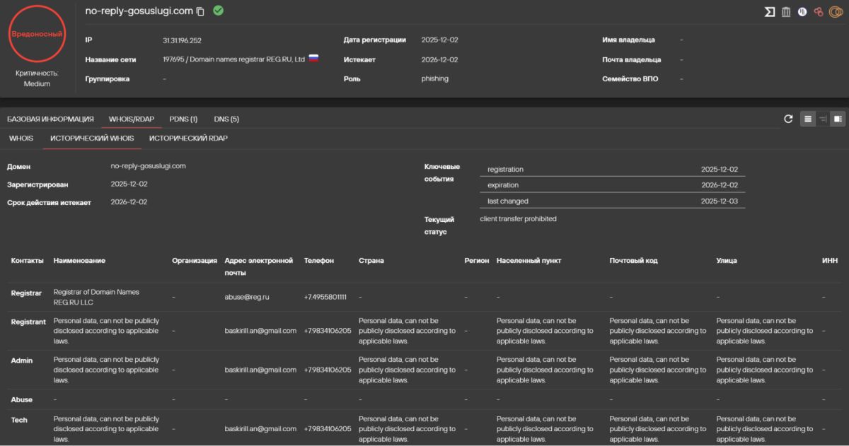Toggle the timeline view layout button
This screenshot has height=446, width=849.
click(823, 119)
